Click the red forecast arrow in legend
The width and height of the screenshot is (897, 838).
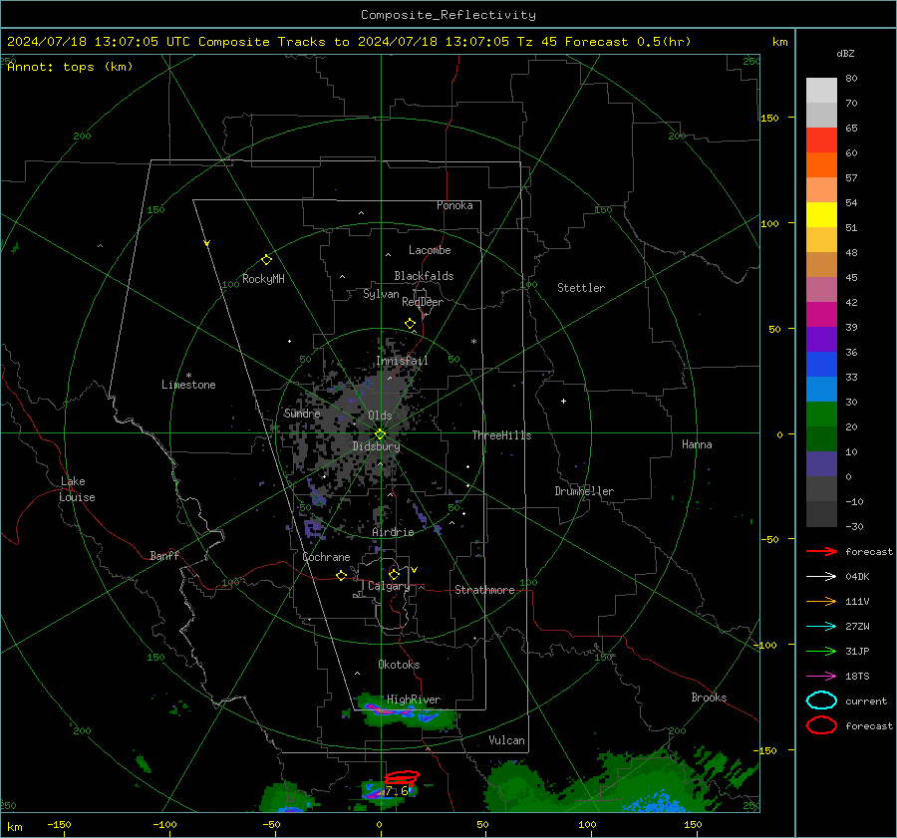coord(821,551)
